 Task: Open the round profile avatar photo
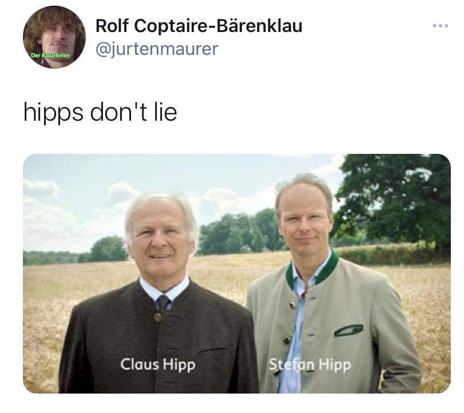coord(54,37)
